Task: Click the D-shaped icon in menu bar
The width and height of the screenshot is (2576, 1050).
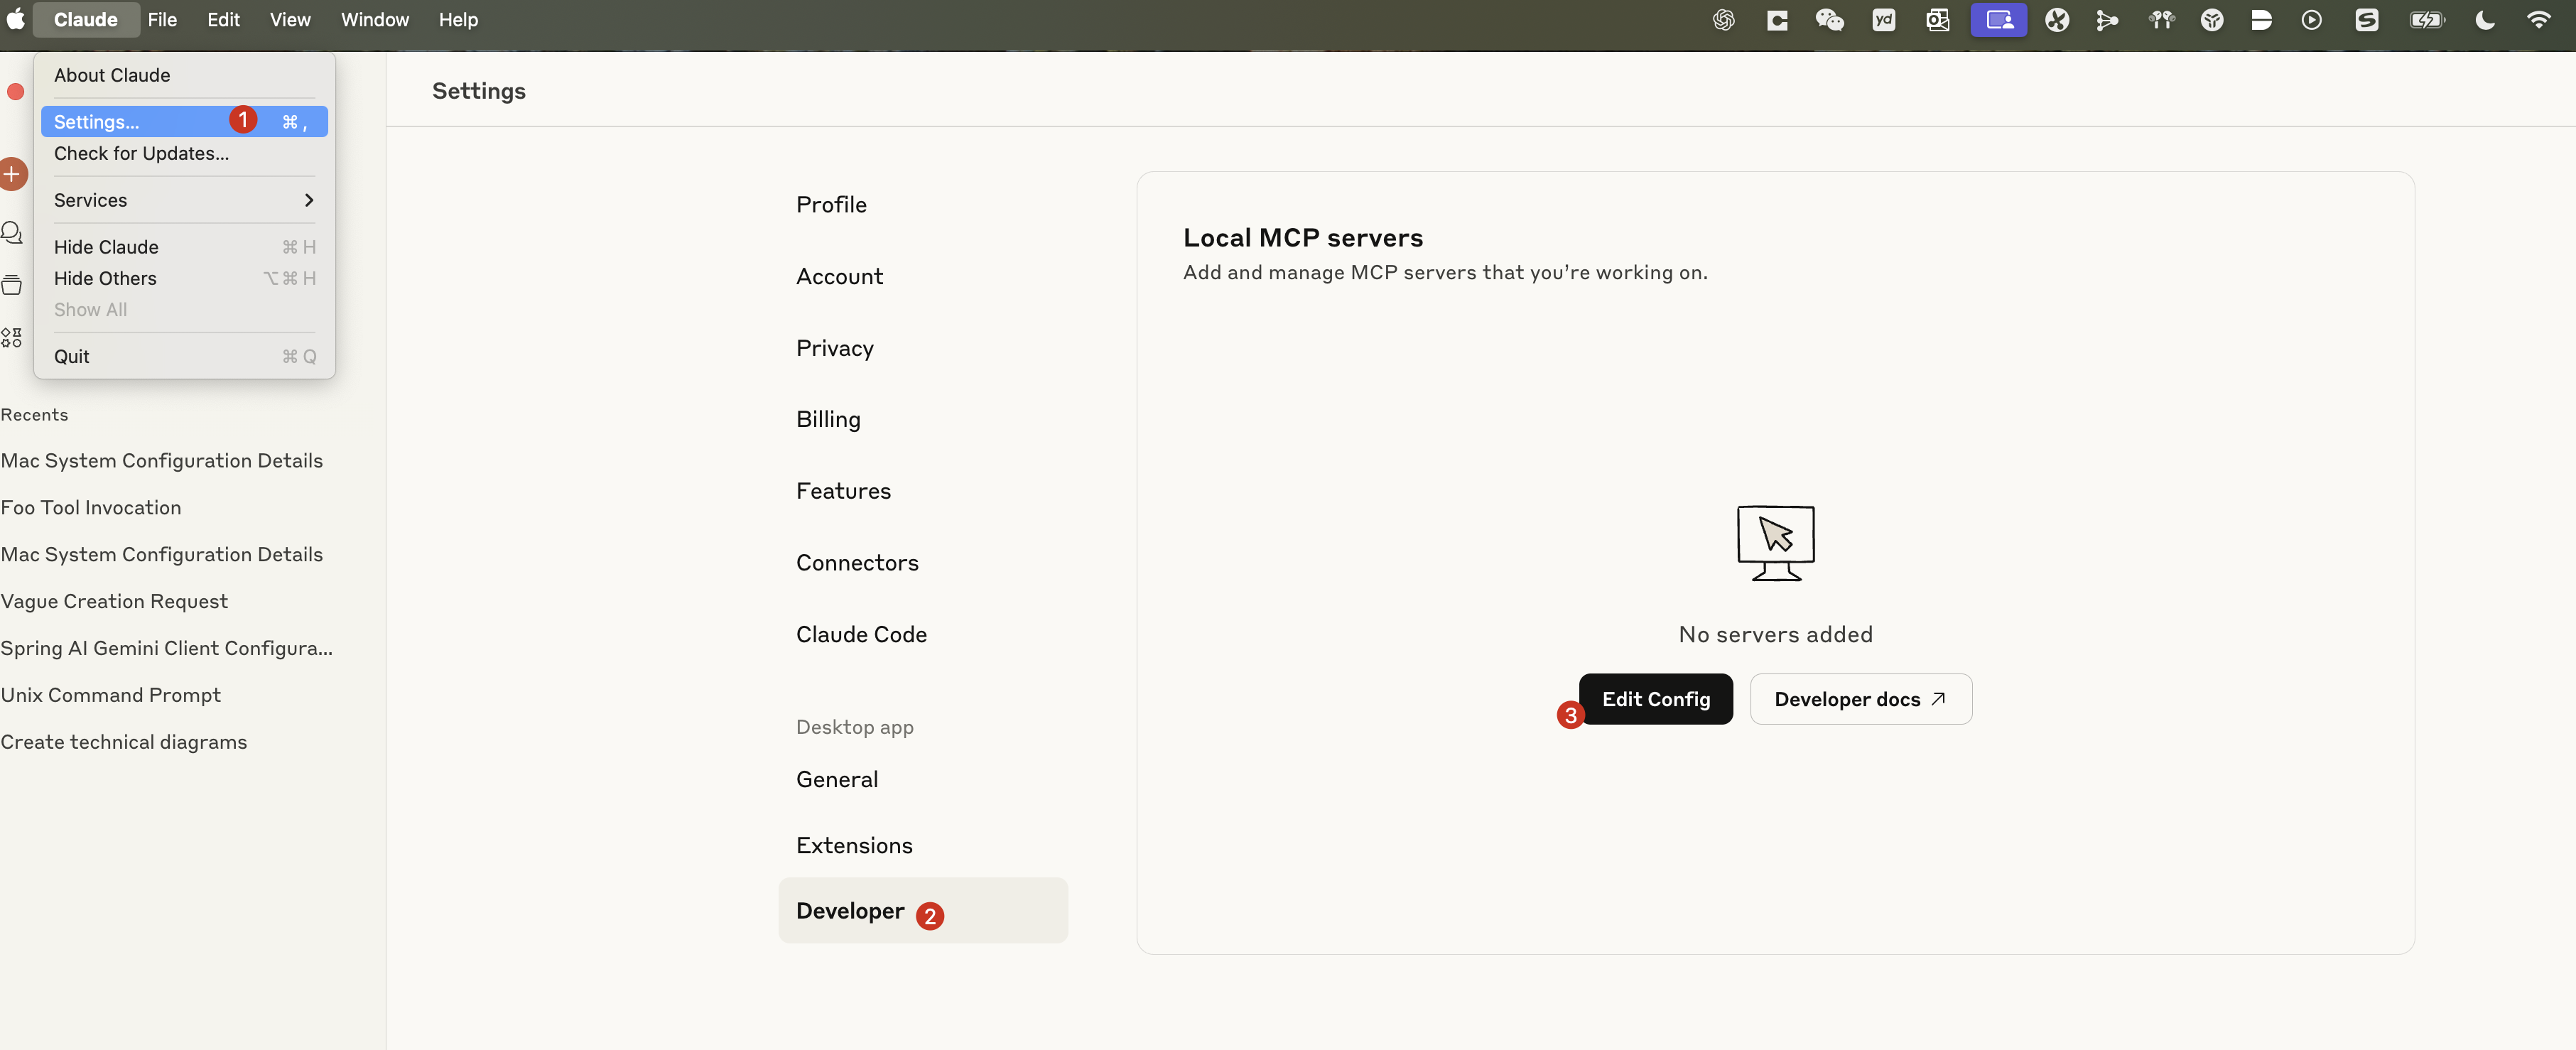Action: 2262,20
